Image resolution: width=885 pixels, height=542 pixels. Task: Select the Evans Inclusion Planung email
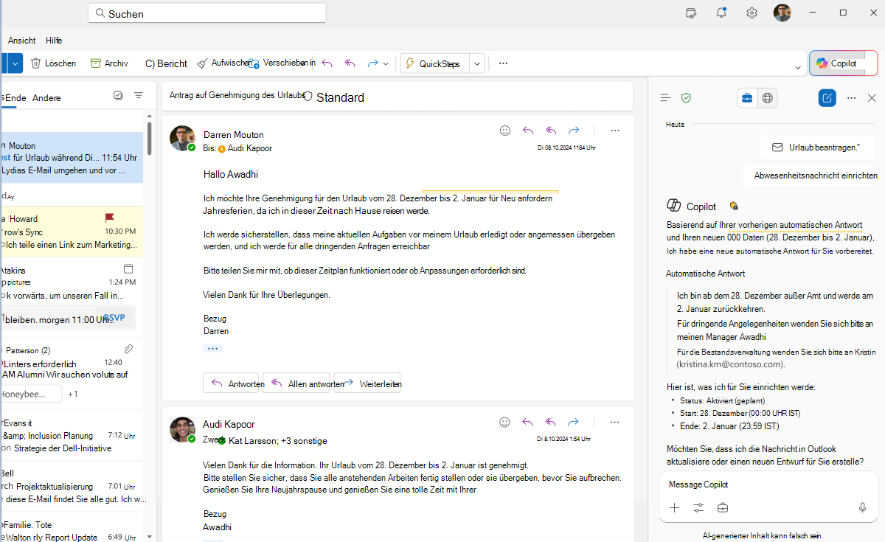[x=72, y=435]
